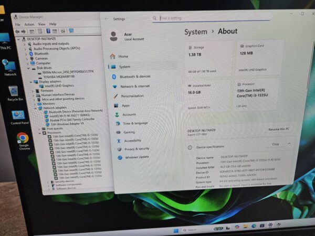This screenshot has width=315, height=236.
Task: Click the Windows Start button on taskbar
Action: [176, 231]
